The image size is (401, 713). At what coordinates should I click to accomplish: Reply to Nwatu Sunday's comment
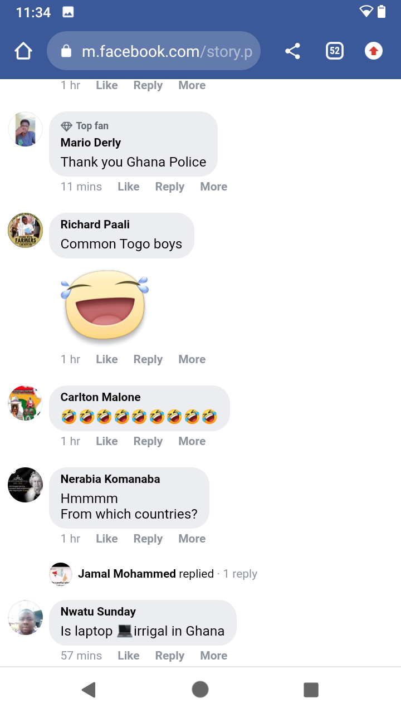tap(169, 656)
